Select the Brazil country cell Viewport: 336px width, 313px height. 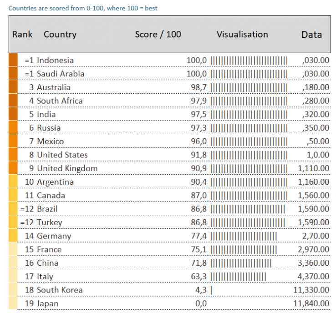(47, 209)
